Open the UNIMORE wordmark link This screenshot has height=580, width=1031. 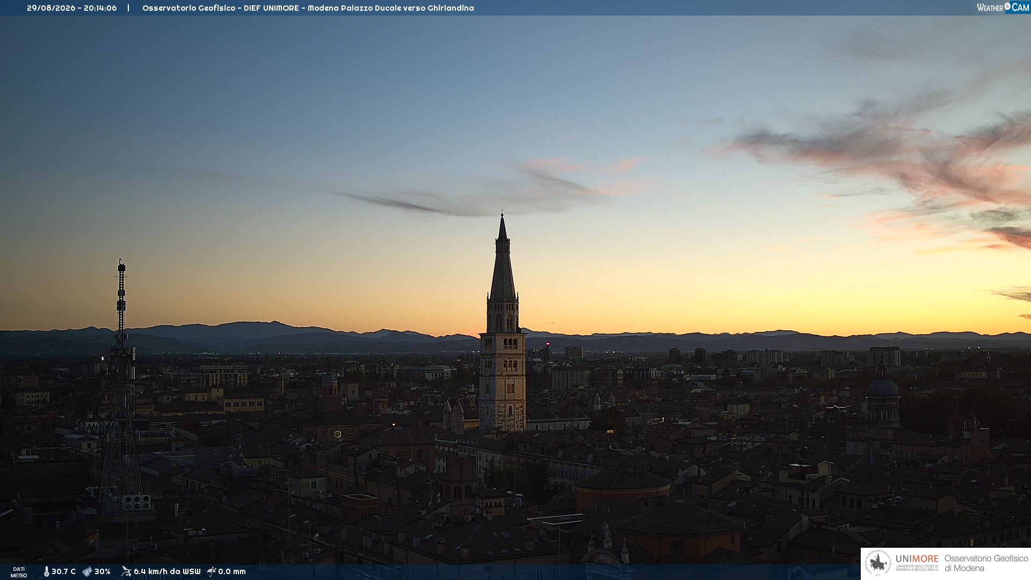(917, 559)
